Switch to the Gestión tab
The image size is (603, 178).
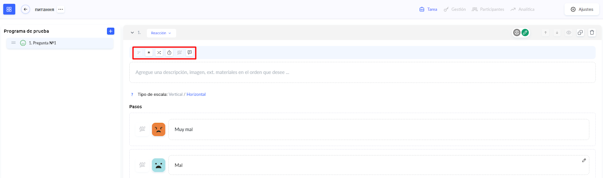(x=455, y=9)
